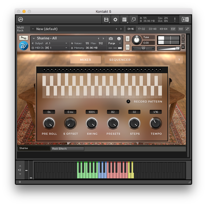Select 49-64 rack page tab
The height and width of the screenshot is (206, 207).
click(x=164, y=29)
